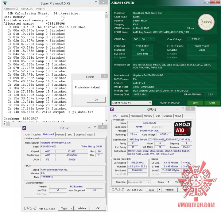Click the Specification AMD Eng Sample field in CPU-Z
The image size is (221, 212).
point(160,139)
